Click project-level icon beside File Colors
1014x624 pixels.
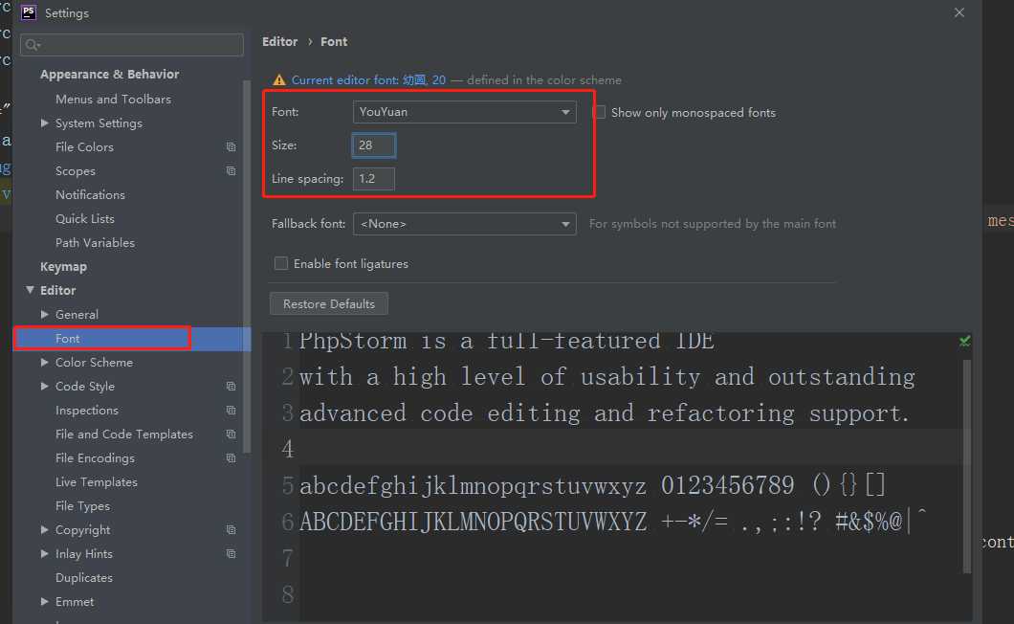pos(231,147)
